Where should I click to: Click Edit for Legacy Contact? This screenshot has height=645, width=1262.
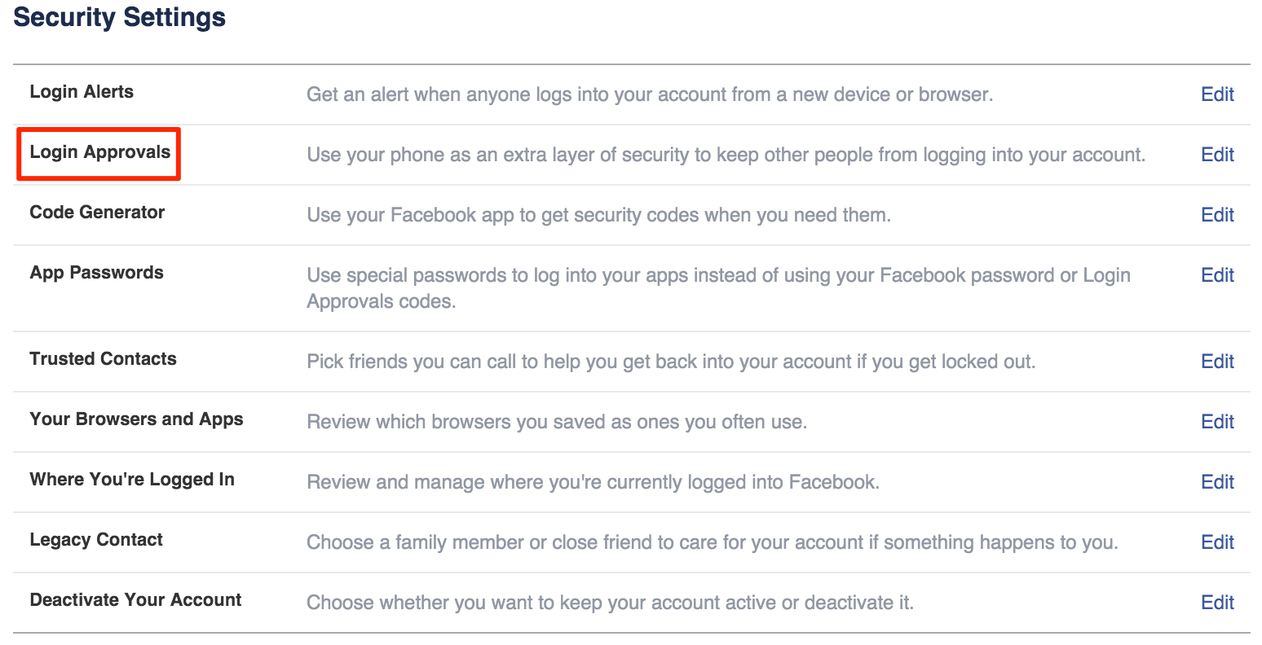(1217, 542)
